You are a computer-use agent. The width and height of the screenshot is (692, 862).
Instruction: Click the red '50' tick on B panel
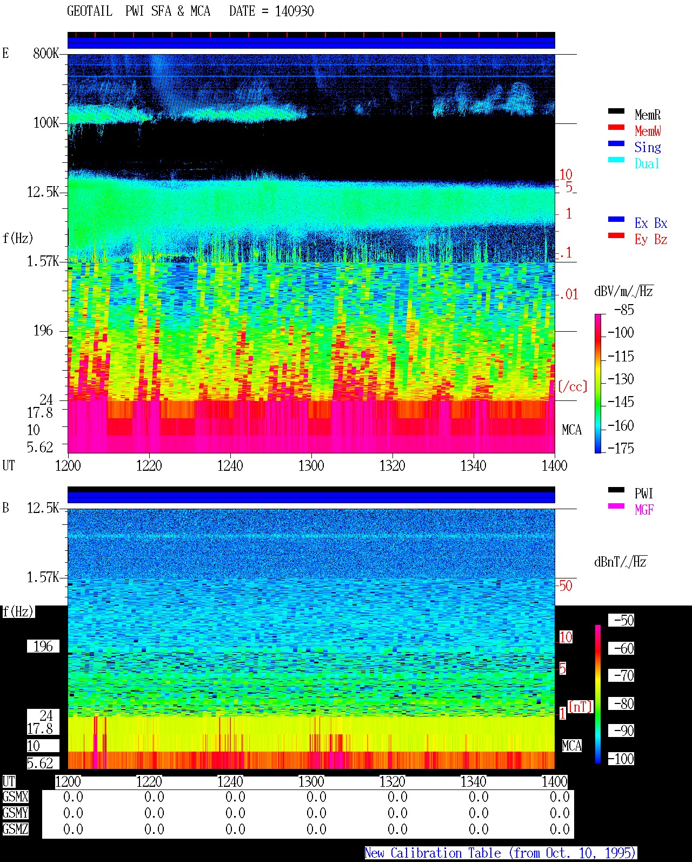pos(565,585)
